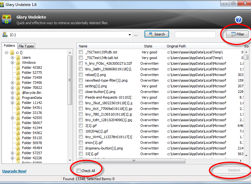Click the C: drive icon in selector

click(5, 35)
